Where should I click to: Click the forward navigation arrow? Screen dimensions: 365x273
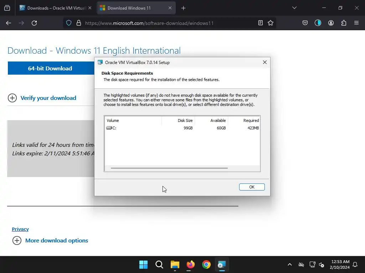pyautogui.click(x=21, y=23)
